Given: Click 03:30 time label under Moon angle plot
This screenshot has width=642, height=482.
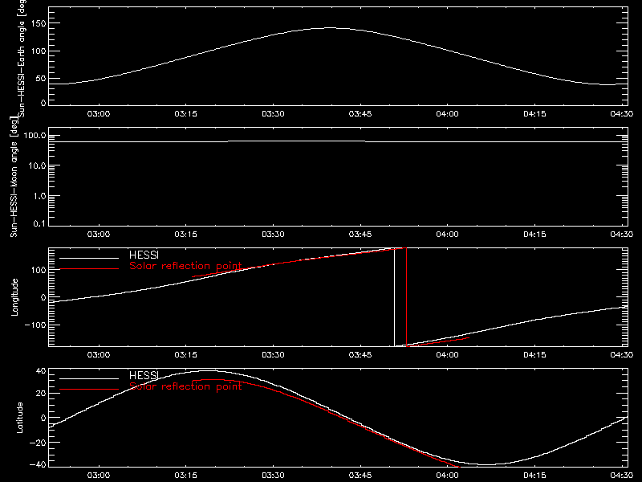Looking at the screenshot, I should coord(273,234).
